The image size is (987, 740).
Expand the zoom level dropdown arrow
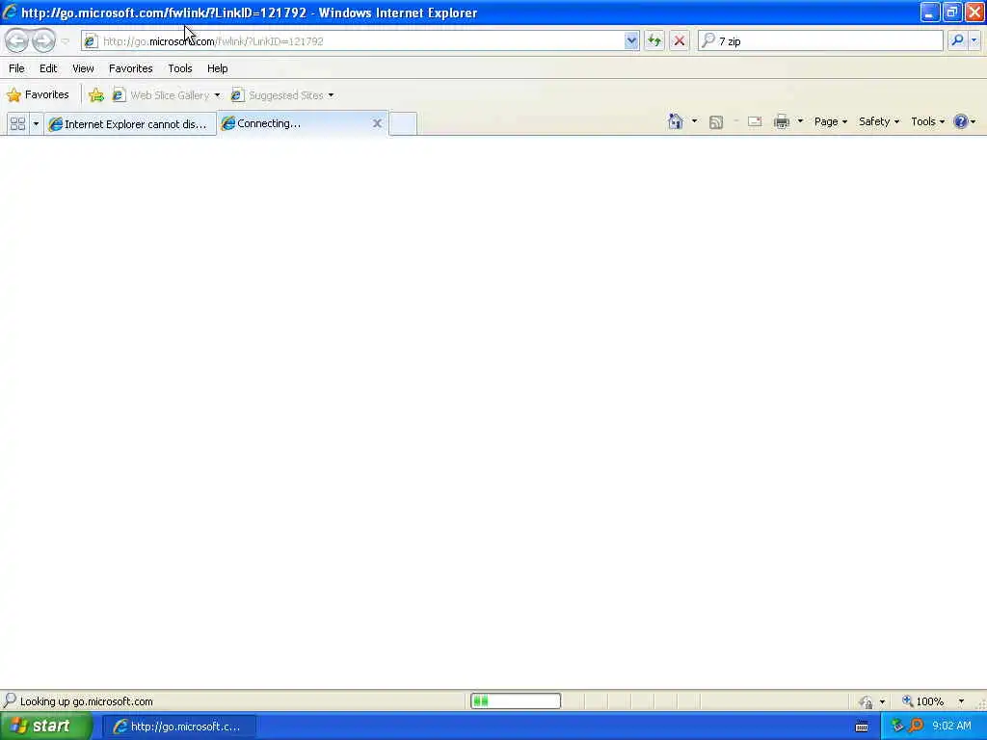[x=961, y=701]
